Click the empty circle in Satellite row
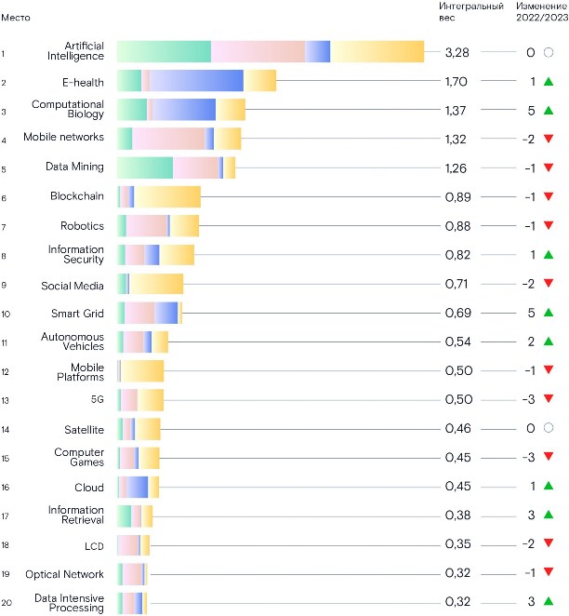Image resolution: width=569 pixels, height=616 pixels. point(549,428)
